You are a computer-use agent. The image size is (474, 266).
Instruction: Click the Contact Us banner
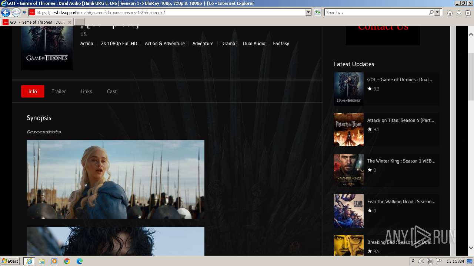click(383, 35)
